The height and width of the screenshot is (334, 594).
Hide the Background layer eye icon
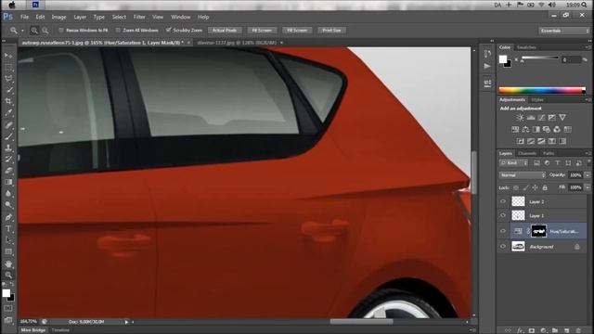(x=503, y=247)
